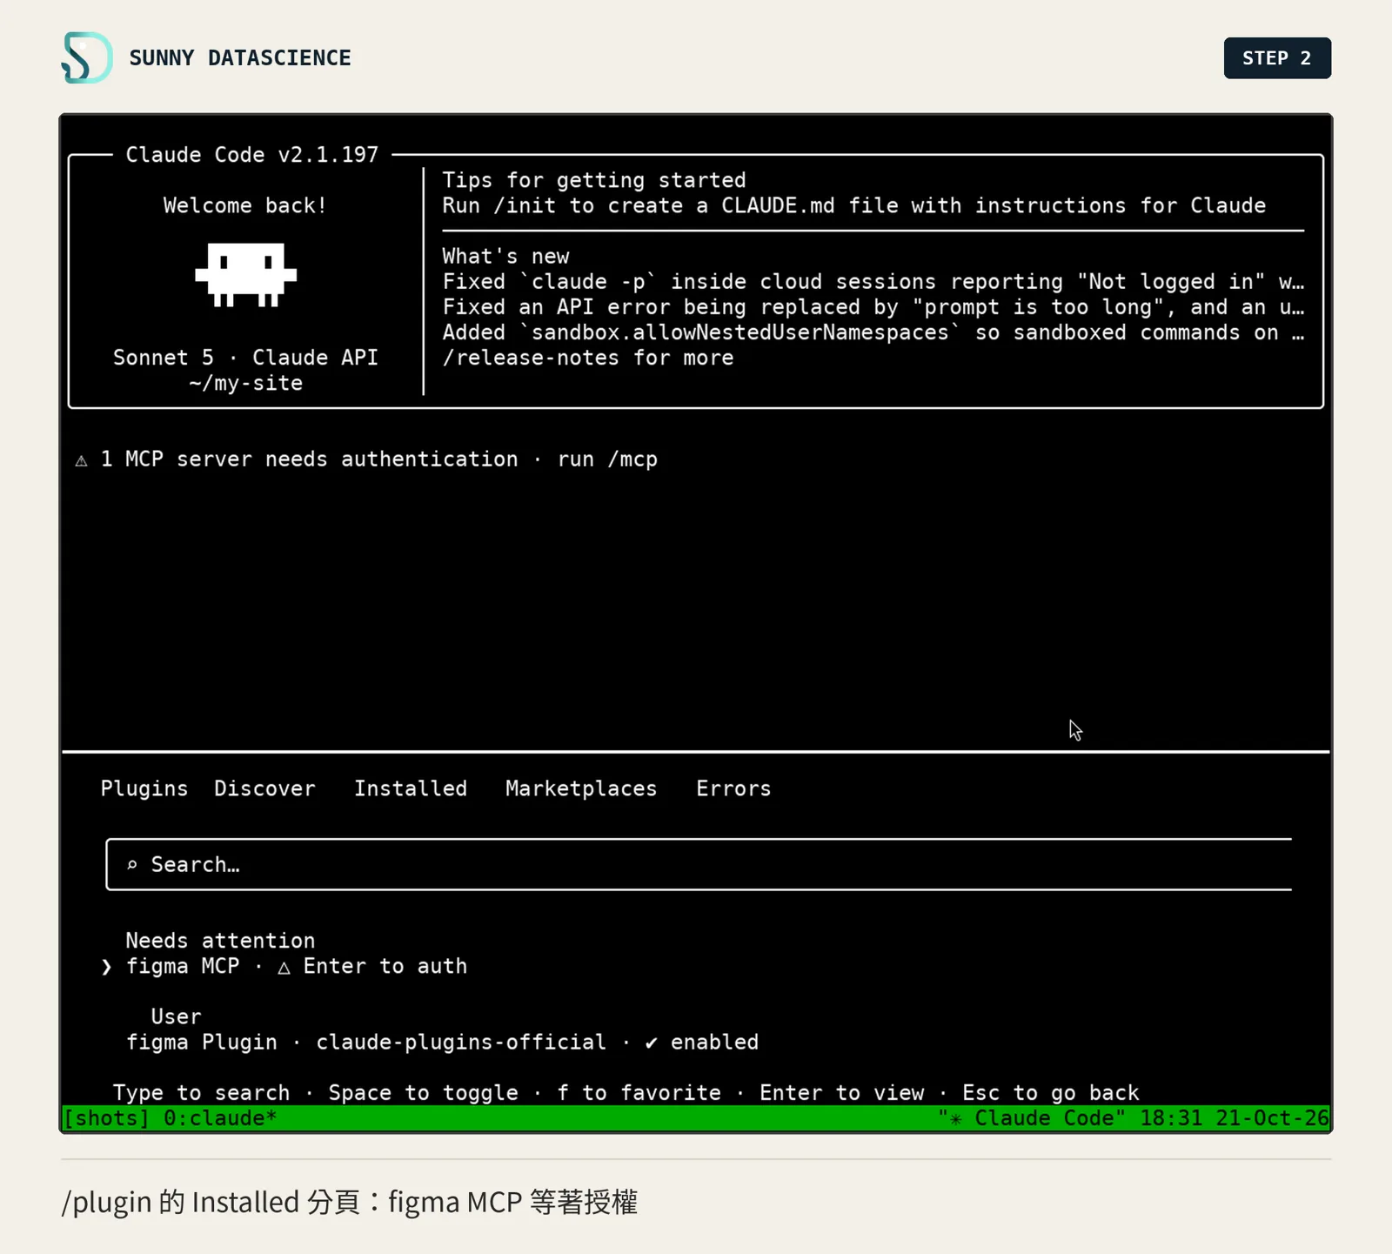Screen dimensions: 1392x1254
Task: Click 'Enter to auth' on figma MCP
Action: 385,967
